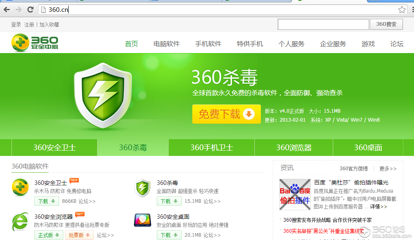The image size is (414, 240).
Task: Click the 360杀毒 product title in list
Action: click(x=167, y=183)
